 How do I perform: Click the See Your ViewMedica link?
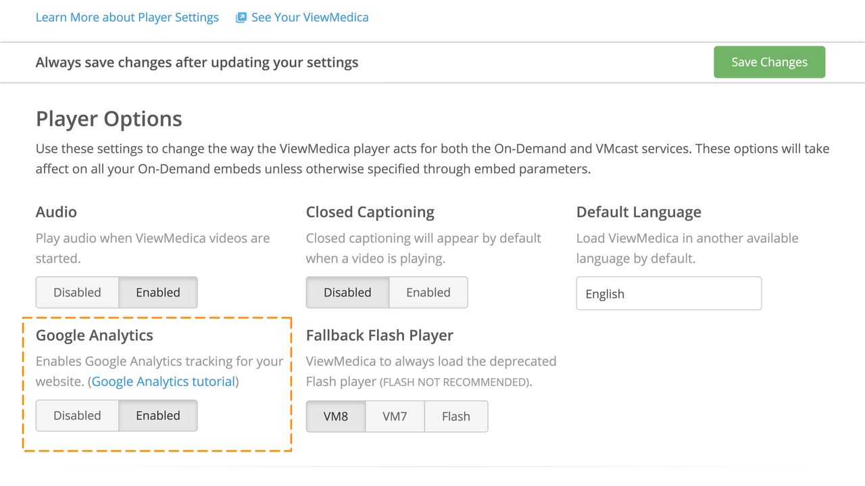click(x=310, y=17)
